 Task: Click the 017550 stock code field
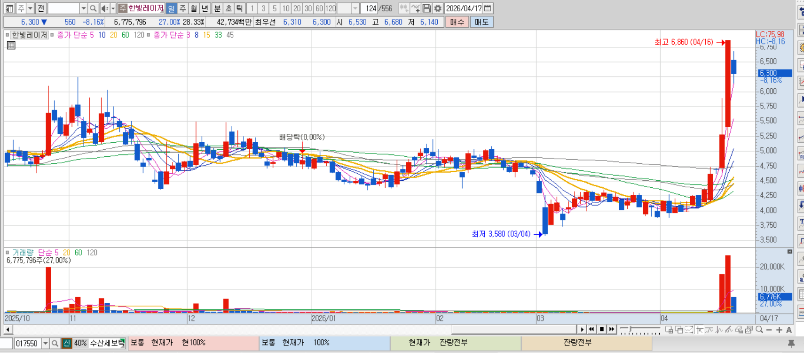coord(28,344)
